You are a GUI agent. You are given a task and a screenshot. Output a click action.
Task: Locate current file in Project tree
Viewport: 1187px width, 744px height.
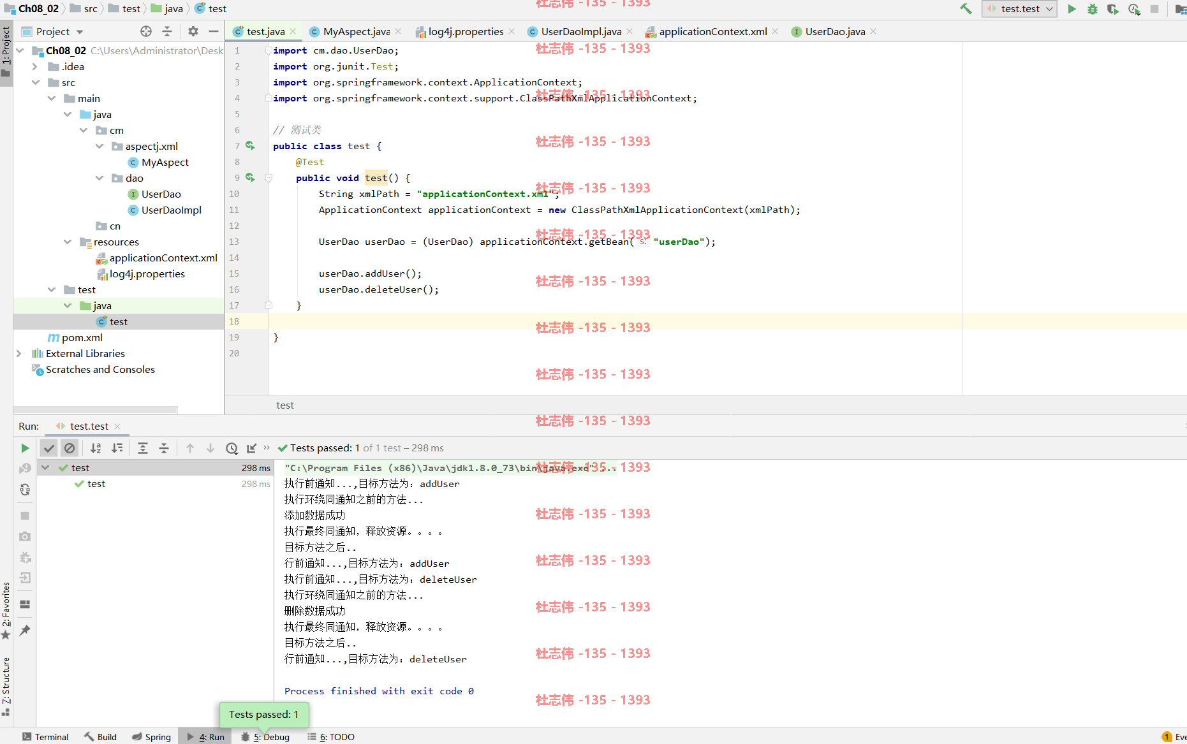pyautogui.click(x=146, y=31)
